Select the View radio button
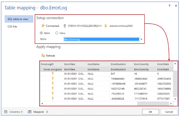The image size is (181, 120). (57, 33)
